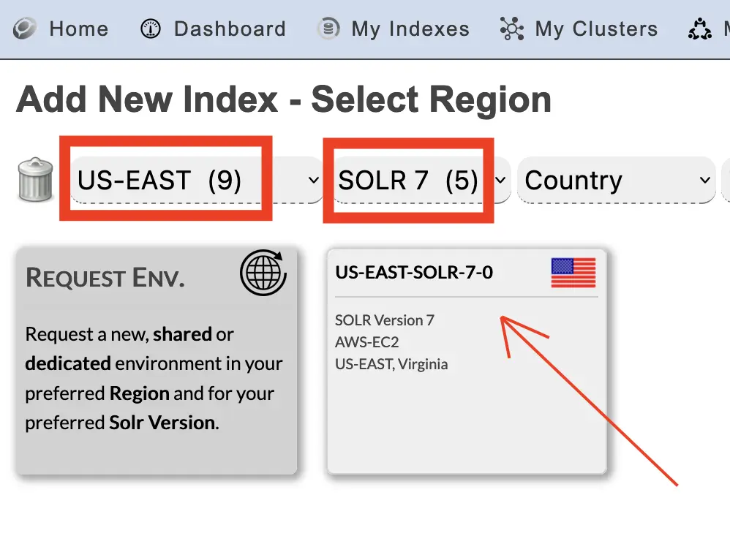This screenshot has height=544, width=730.
Task: Click the US flag on the US-EAST-SOLR-7-0 card
Action: 573,273
